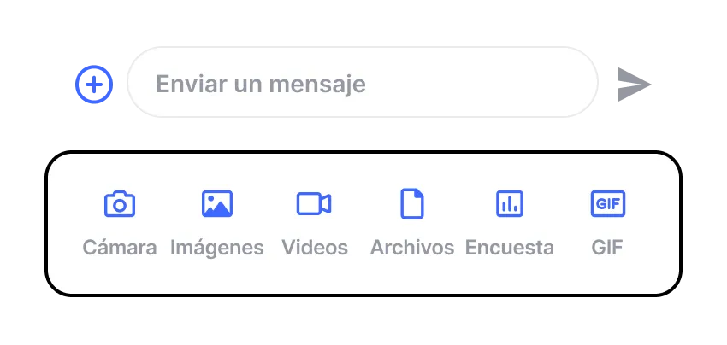The height and width of the screenshot is (345, 727).
Task: Select the Encuesta text option
Action: coord(510,248)
